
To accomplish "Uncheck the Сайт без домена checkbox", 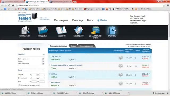I will pyautogui.click(x=43, y=64).
